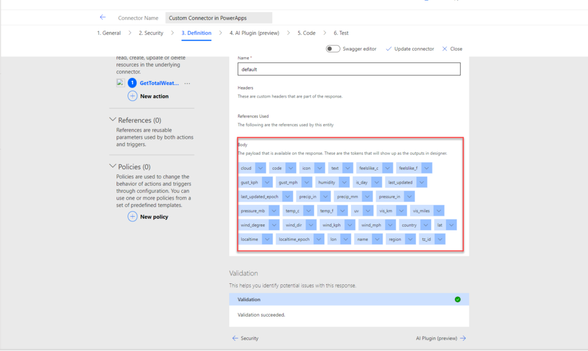The image size is (588, 351).
Task: Click the Close X icon
Action: coord(444,49)
